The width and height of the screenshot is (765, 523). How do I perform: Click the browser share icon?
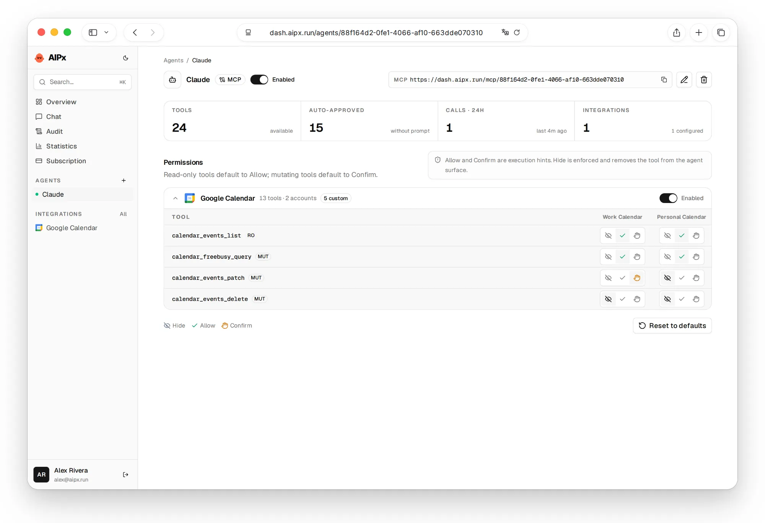677,32
